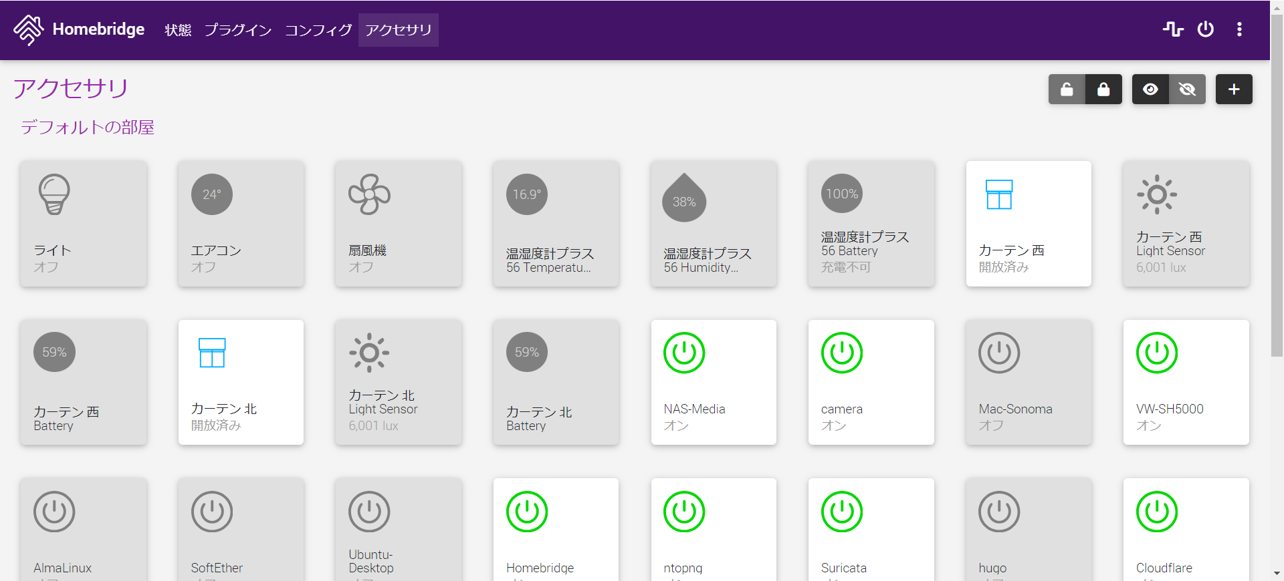
Task: Toggle the NAS-Media power switch
Action: coord(684,353)
